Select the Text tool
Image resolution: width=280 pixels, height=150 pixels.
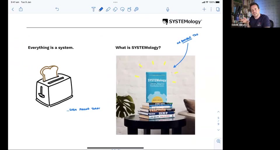coord(93,9)
